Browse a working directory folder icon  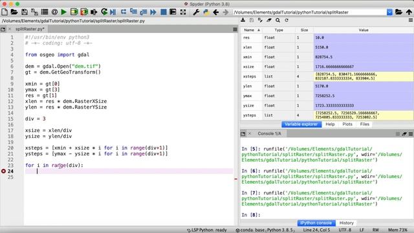point(398,12)
